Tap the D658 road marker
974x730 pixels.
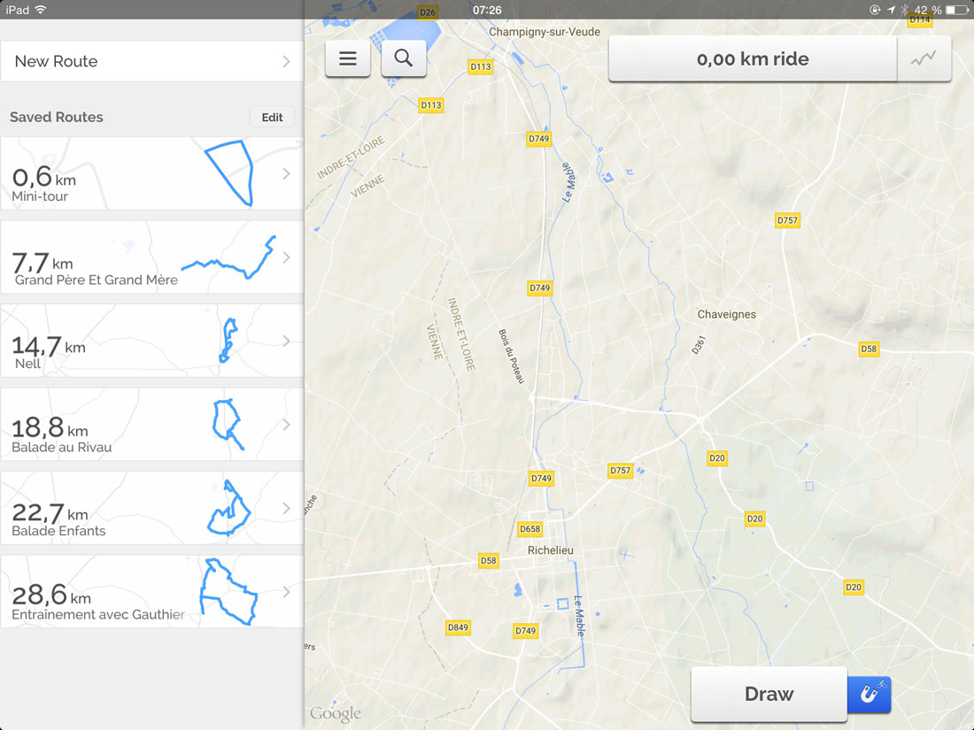coord(530,529)
